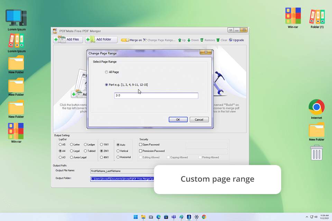Select the 1IN1 layout option
332x221 pixels.
tap(102, 145)
